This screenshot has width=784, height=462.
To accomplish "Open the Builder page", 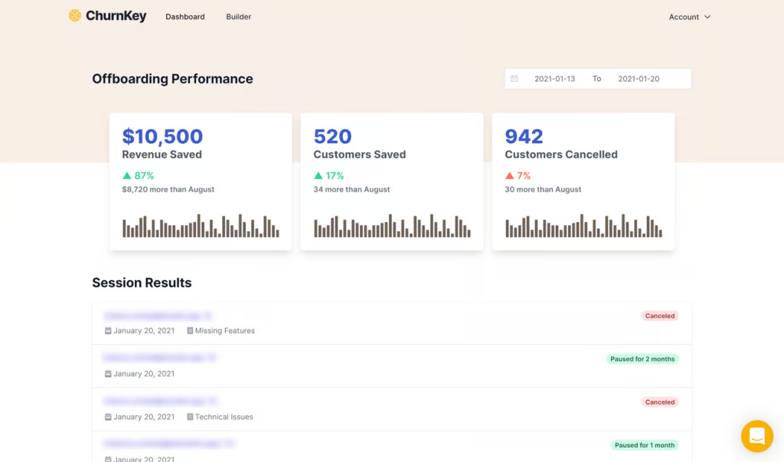I will [x=238, y=16].
